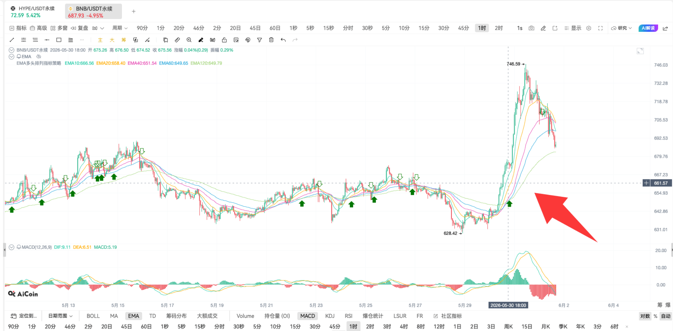Switch to 2时 timeframe in top bar
This screenshot has height=331, width=673.
tap(499, 28)
